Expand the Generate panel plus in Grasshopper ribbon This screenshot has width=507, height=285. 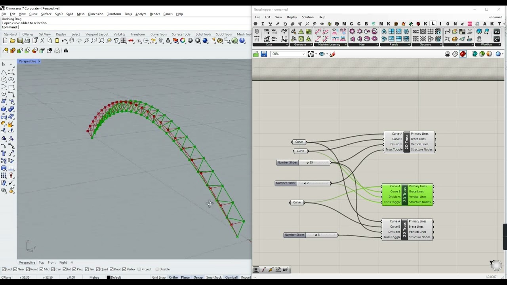tap(311, 44)
